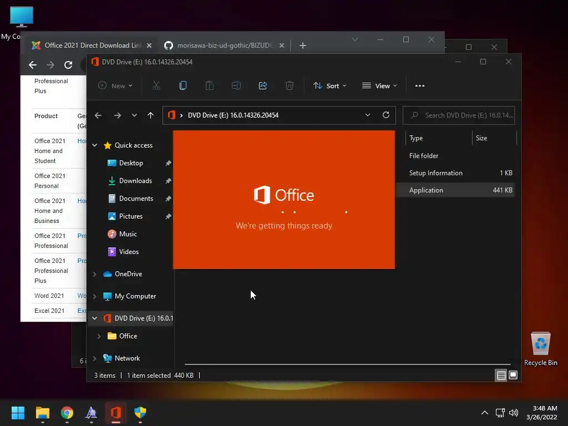Open the View dropdown menu

[x=379, y=85]
